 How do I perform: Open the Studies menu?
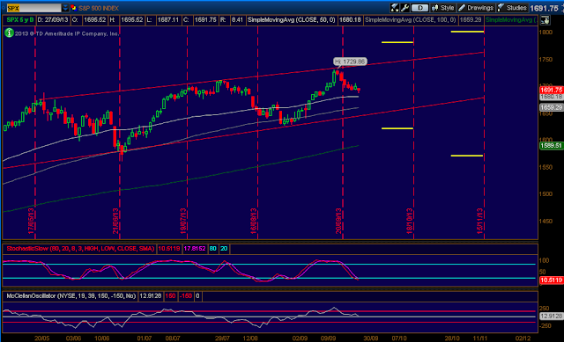pos(512,8)
